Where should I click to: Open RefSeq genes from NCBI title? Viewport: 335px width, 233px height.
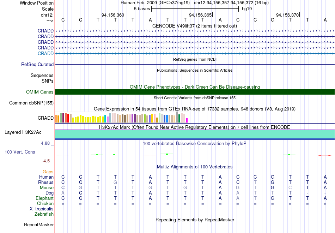point(195,59)
